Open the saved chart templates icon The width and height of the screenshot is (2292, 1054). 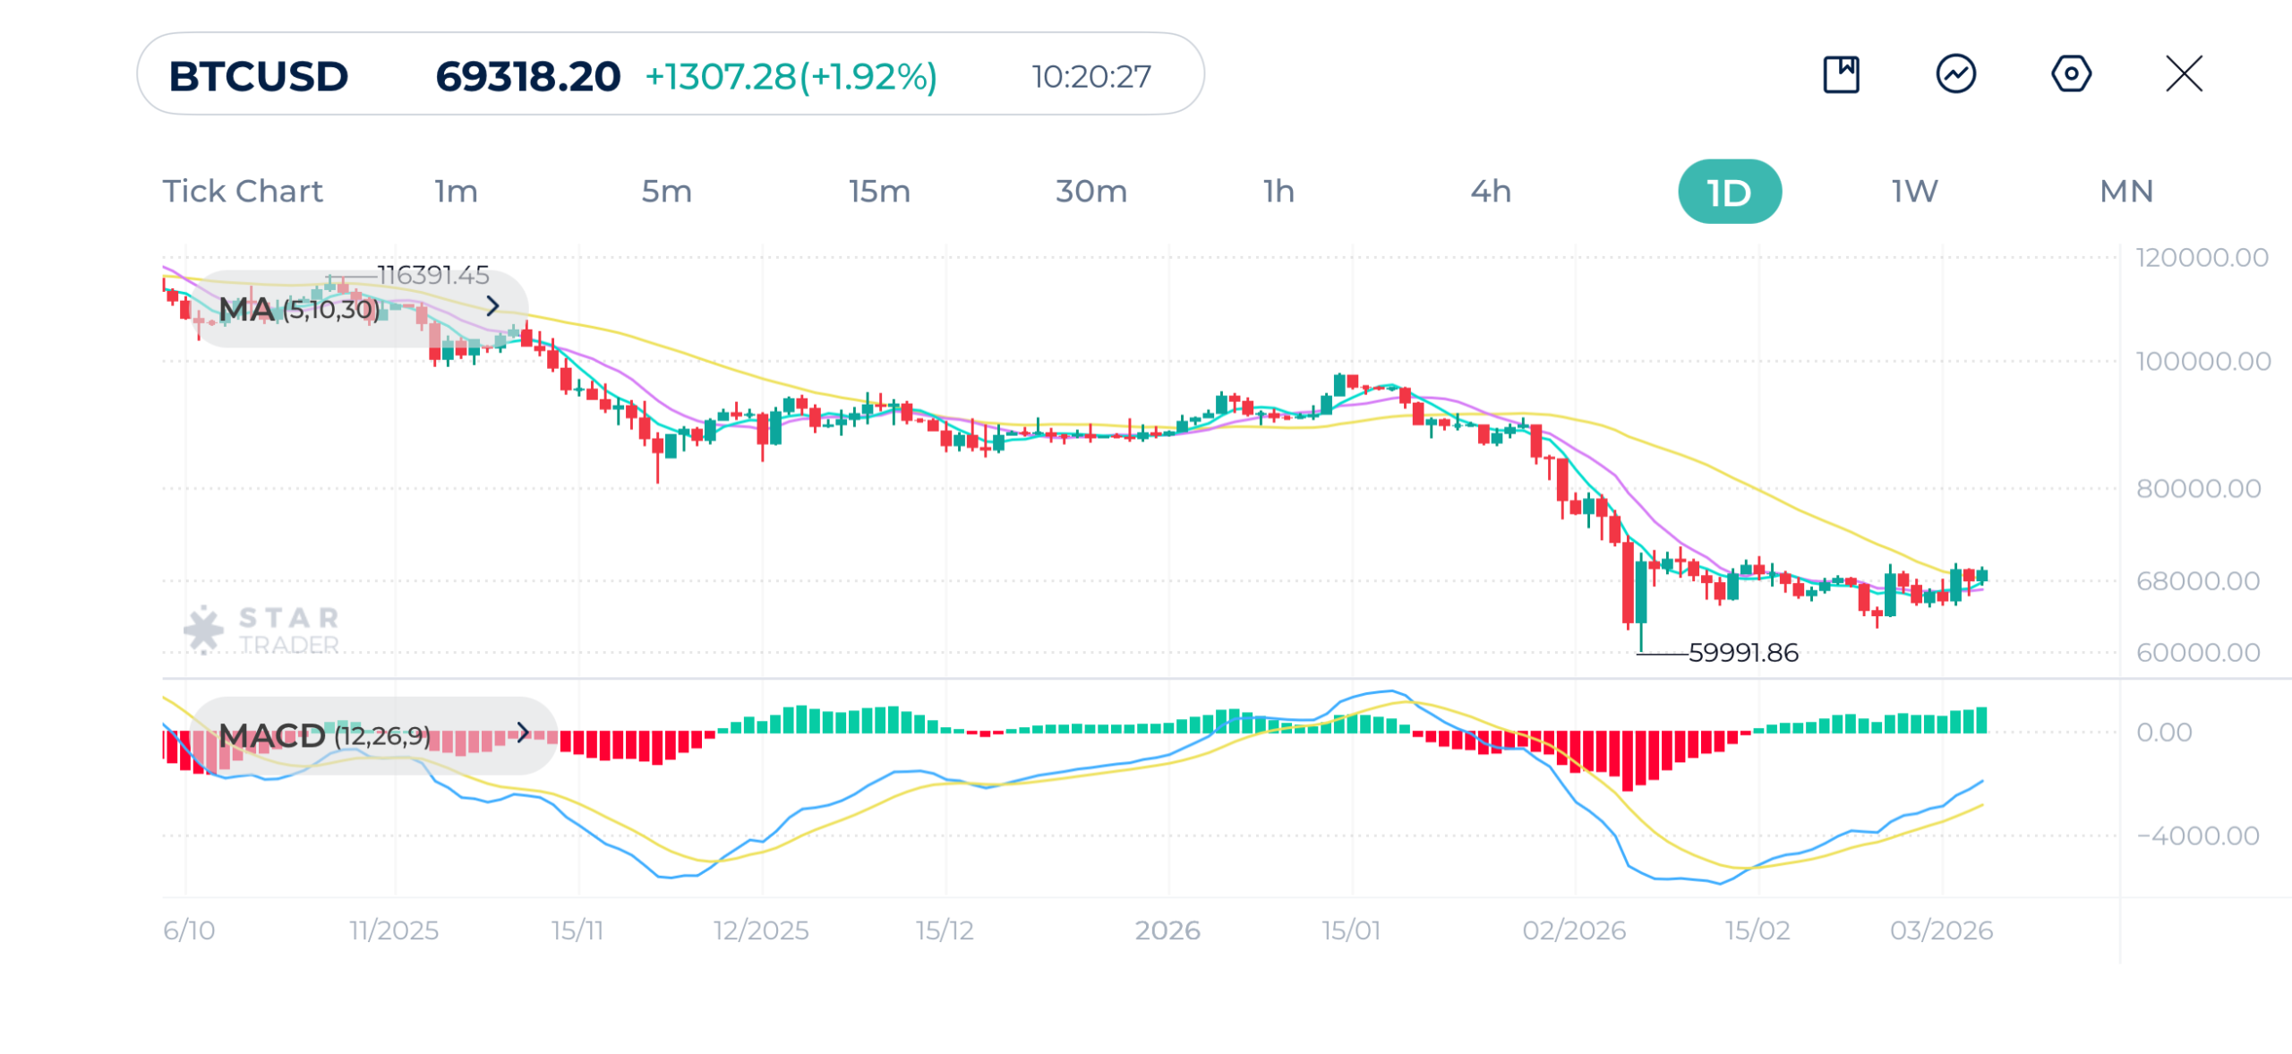[x=1841, y=75]
